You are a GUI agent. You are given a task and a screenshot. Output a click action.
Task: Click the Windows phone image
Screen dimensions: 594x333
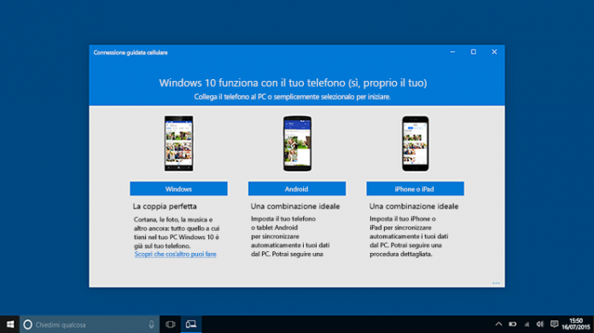point(178,144)
